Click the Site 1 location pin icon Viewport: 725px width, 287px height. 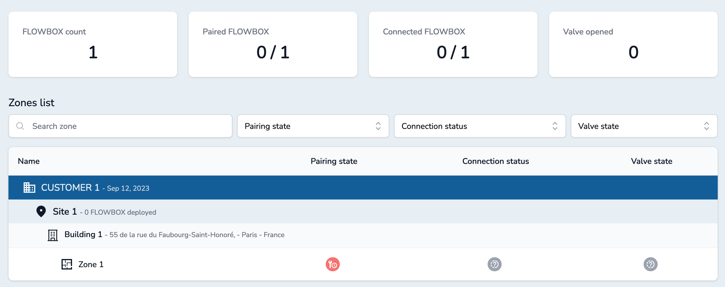[x=41, y=211]
